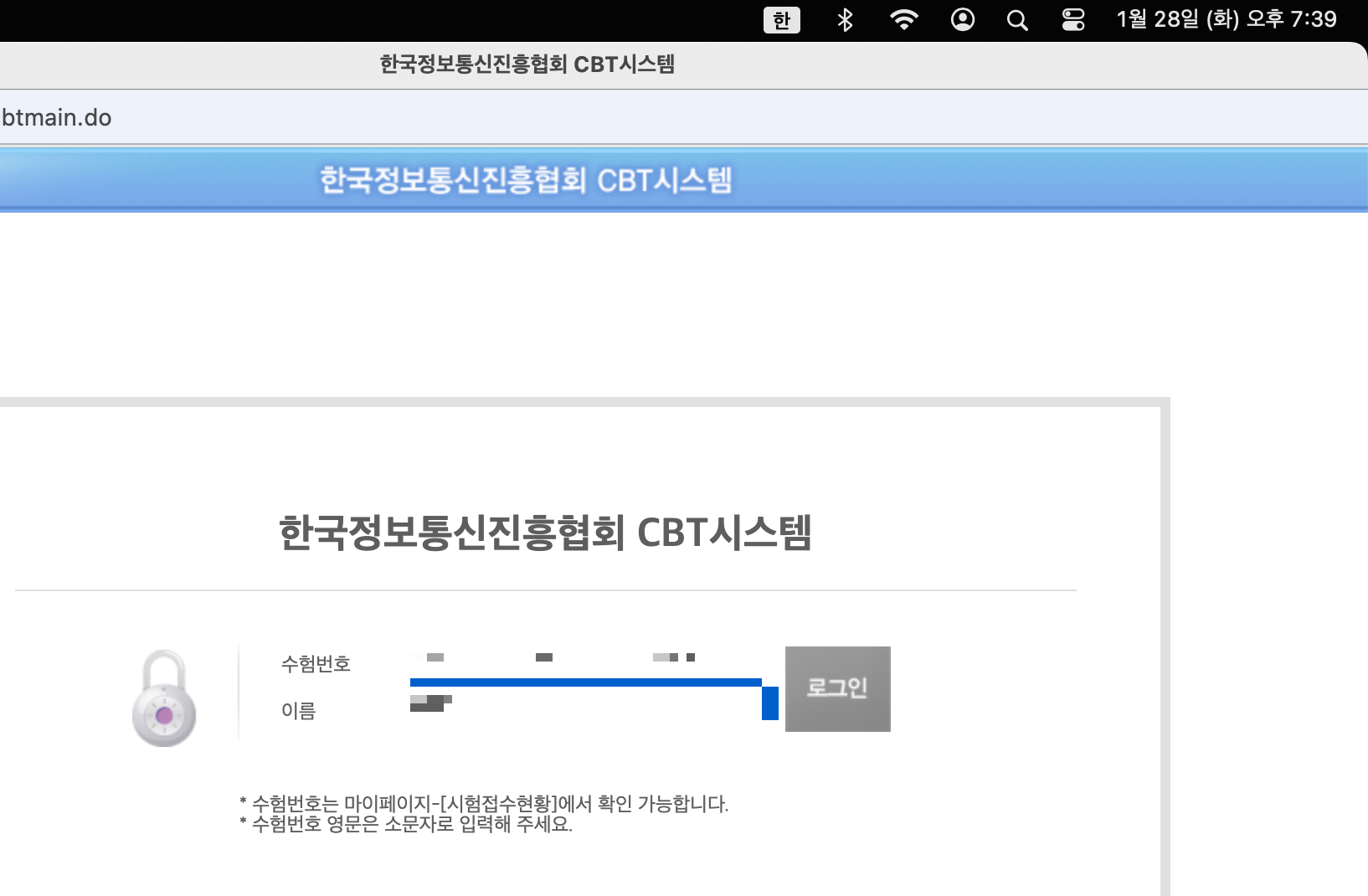Open the Control Center icon
The image size is (1368, 896).
[1073, 20]
